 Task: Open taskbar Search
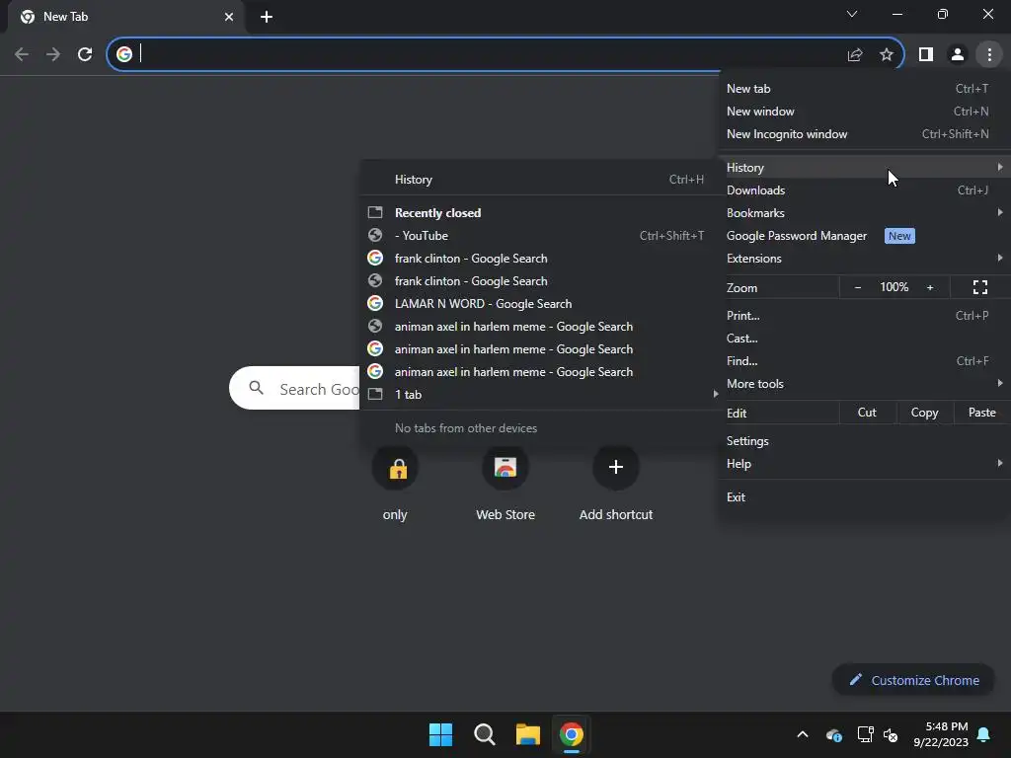484,734
